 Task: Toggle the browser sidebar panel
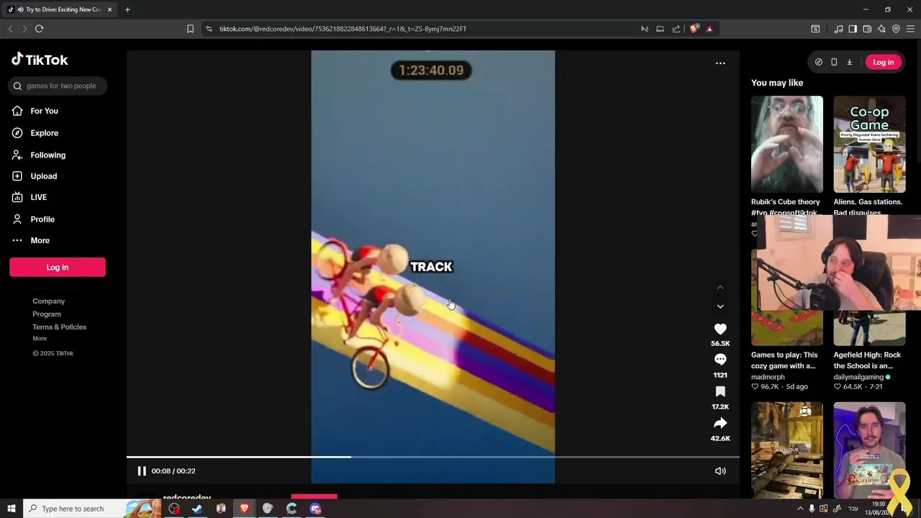[853, 29]
